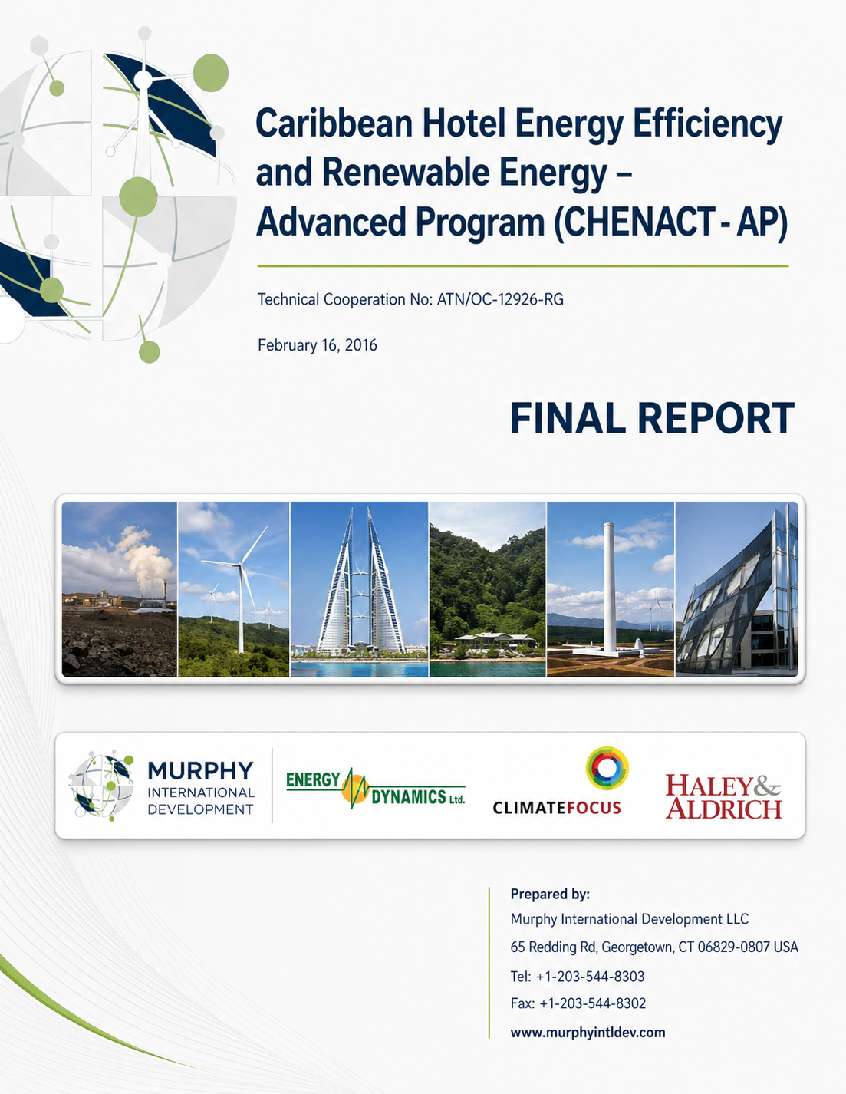Click the title line 'Caribbean Hotel Energy Efficiency'
The width and height of the screenshot is (846, 1094).
(x=519, y=124)
